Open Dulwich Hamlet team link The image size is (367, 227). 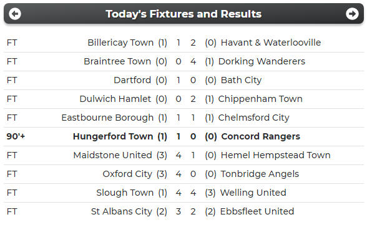coord(115,99)
